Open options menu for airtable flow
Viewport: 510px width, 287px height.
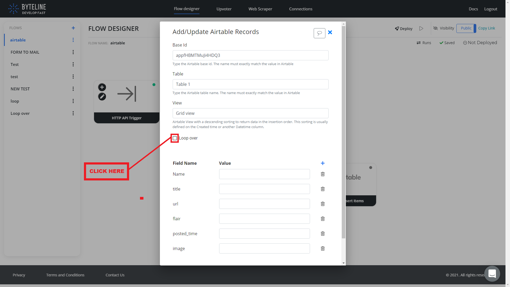point(73,40)
